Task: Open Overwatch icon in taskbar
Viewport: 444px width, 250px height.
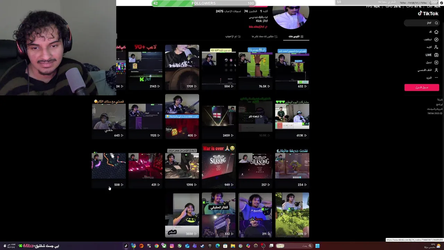Action: point(256,246)
